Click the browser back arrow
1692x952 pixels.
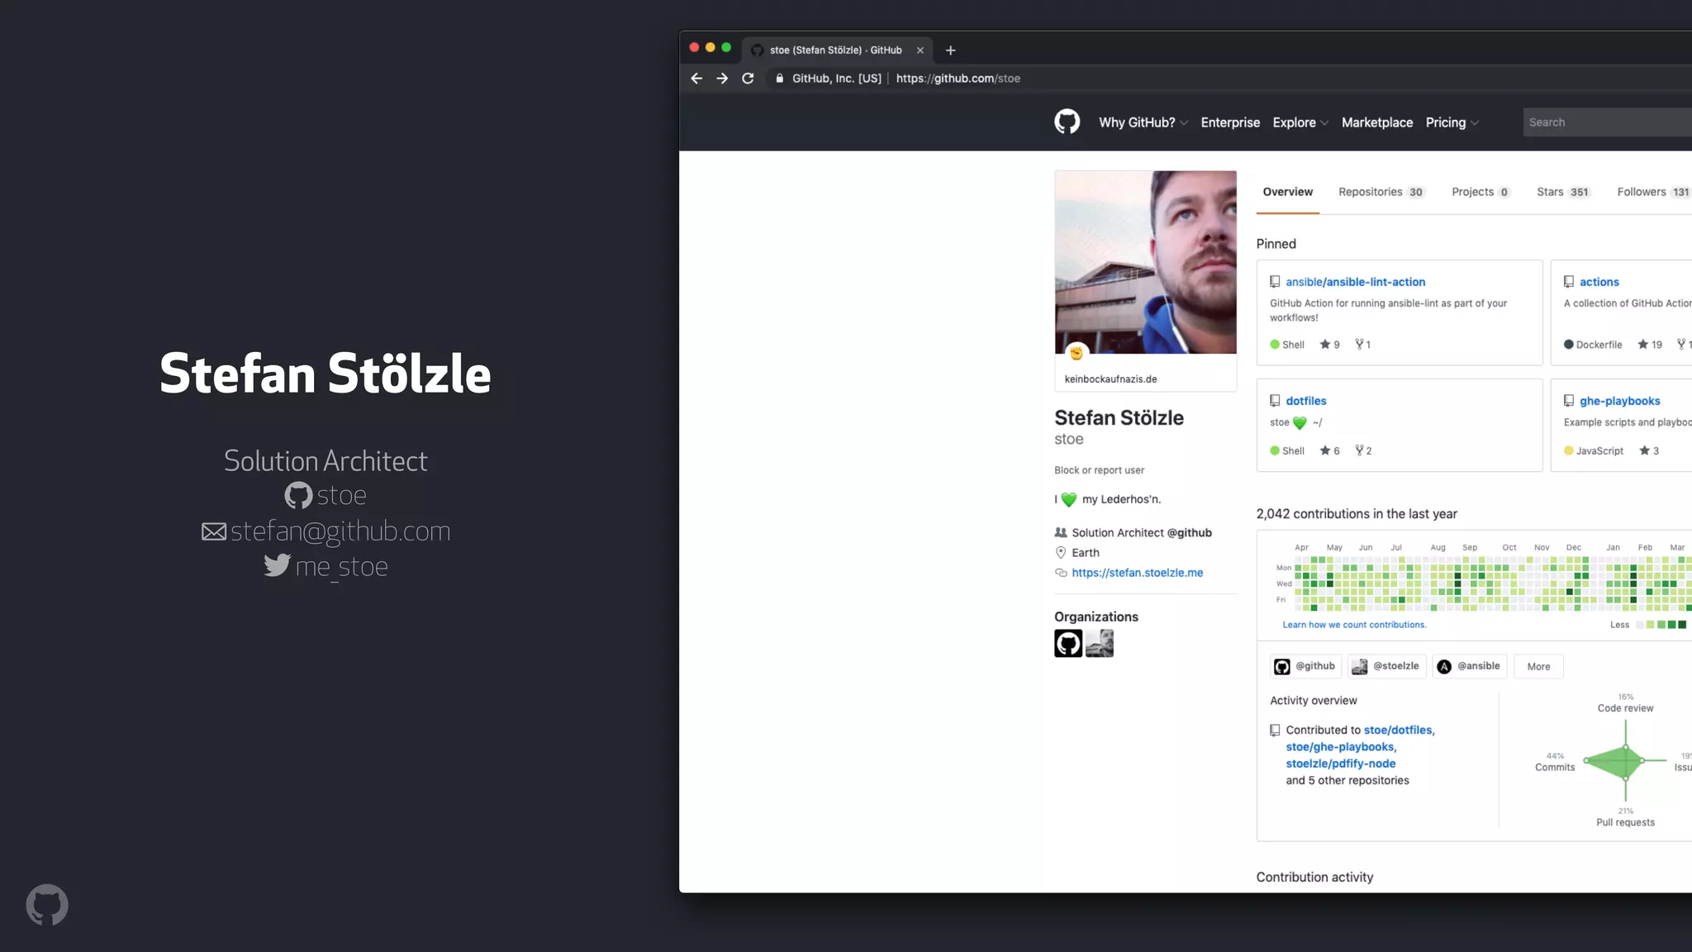tap(696, 79)
